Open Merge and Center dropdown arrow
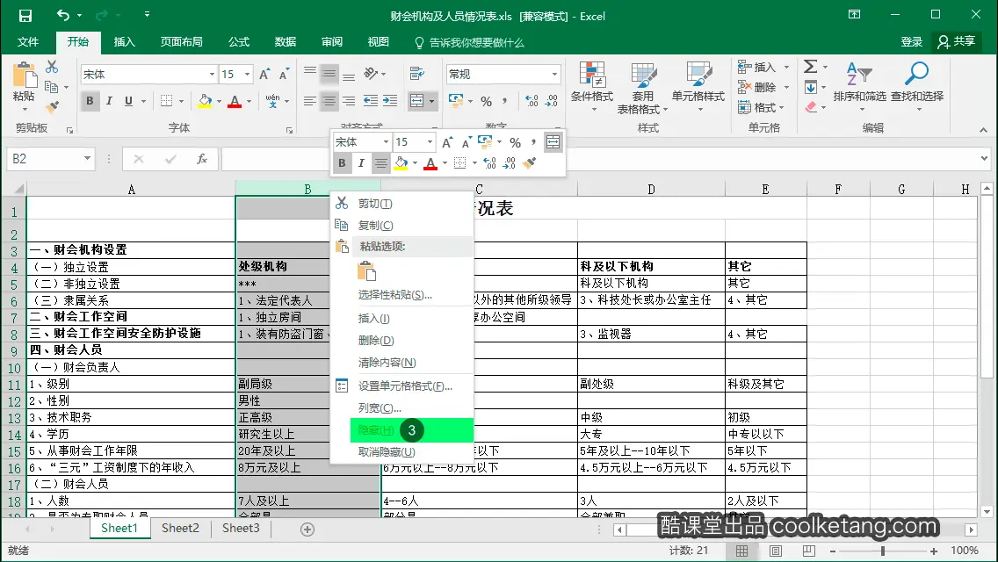 [431, 101]
